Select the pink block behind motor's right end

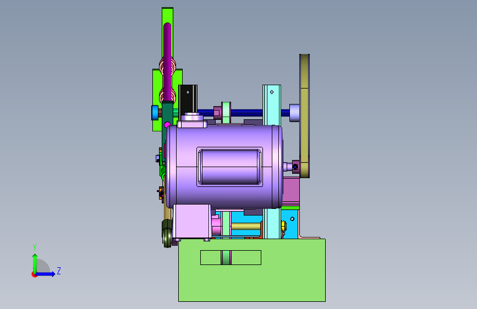coord(291,191)
